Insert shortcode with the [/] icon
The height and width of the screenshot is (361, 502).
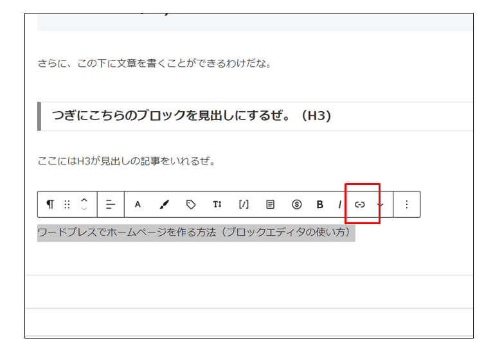point(244,204)
